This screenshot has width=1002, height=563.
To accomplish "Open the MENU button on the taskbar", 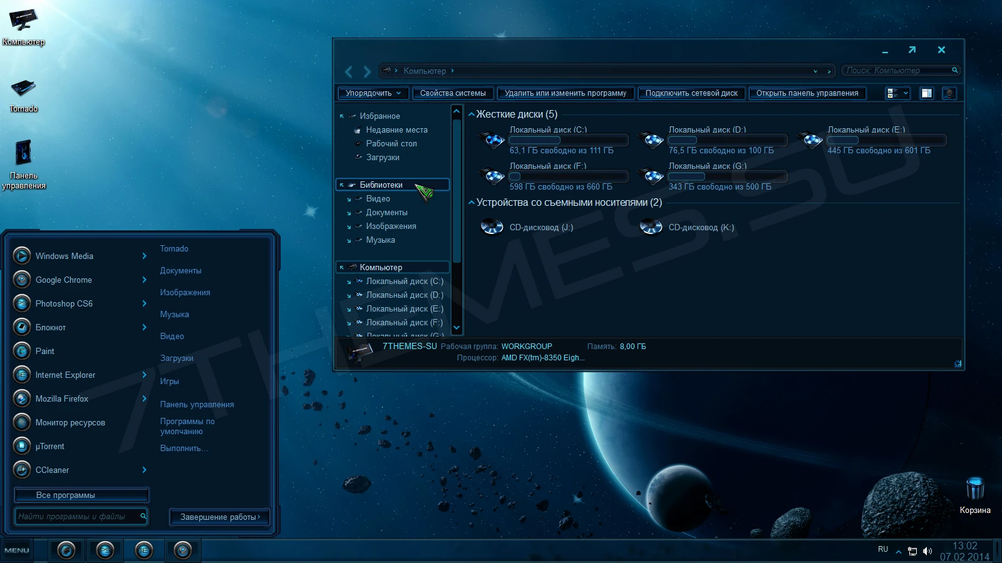I will tap(16, 550).
